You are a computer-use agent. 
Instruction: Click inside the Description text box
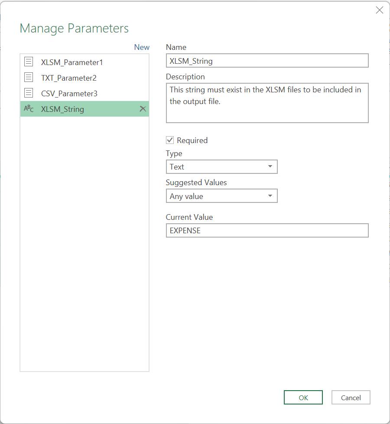[x=267, y=103]
